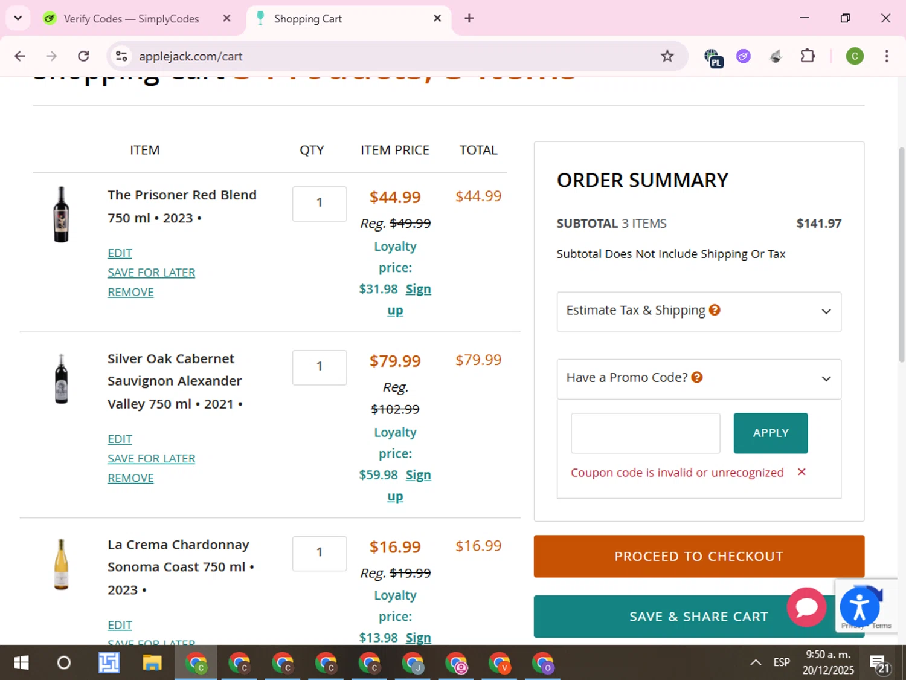This screenshot has height=680, width=906.
Task: Open the La Crema Chardonnay bottle thumbnail
Action: click(x=61, y=564)
